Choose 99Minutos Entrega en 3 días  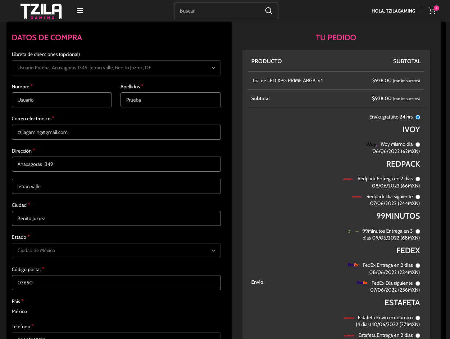pyautogui.click(x=418, y=231)
